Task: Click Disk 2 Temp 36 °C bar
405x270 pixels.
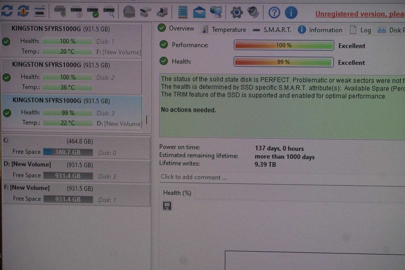Action: pyautogui.click(x=67, y=87)
